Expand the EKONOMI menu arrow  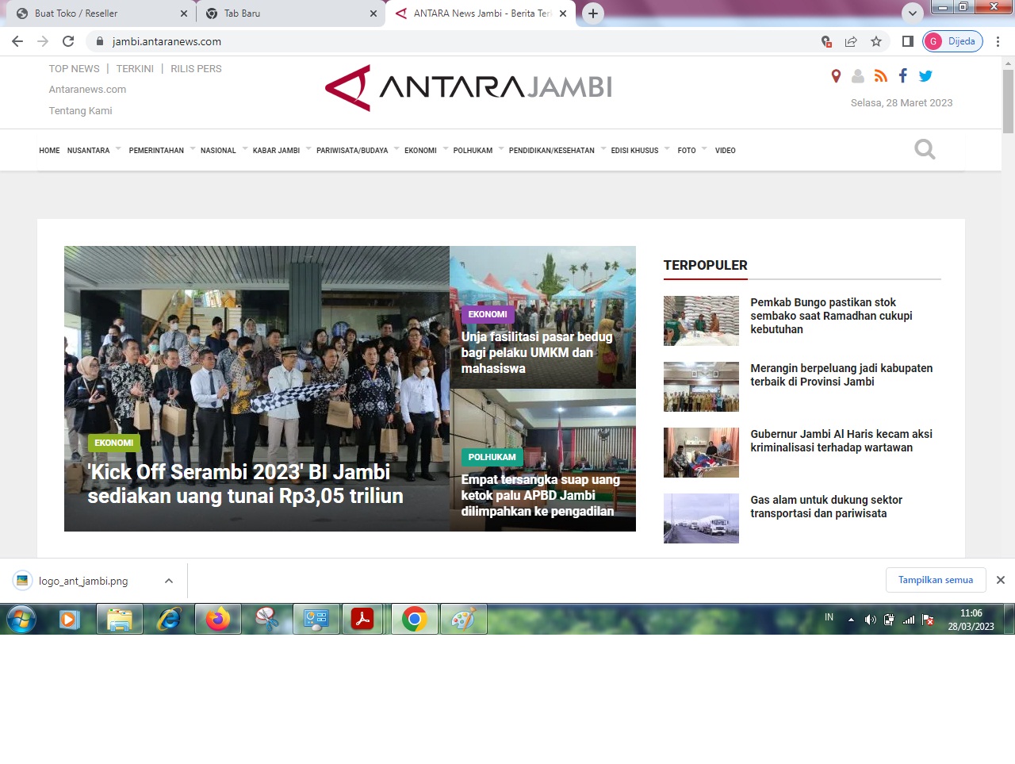click(445, 148)
